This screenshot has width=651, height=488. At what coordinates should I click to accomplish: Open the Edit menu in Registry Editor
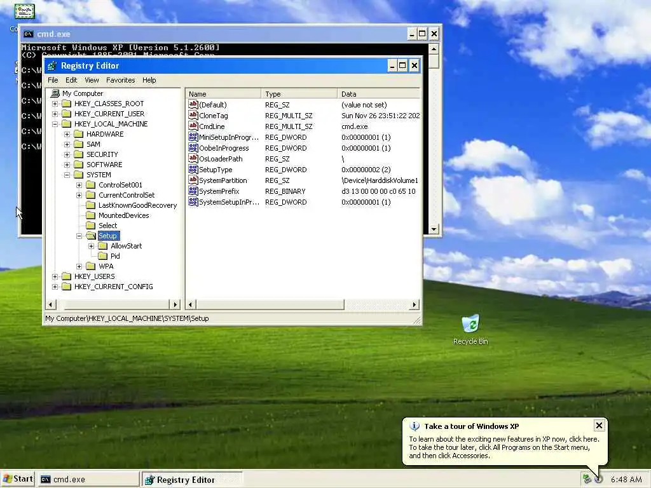coord(71,80)
